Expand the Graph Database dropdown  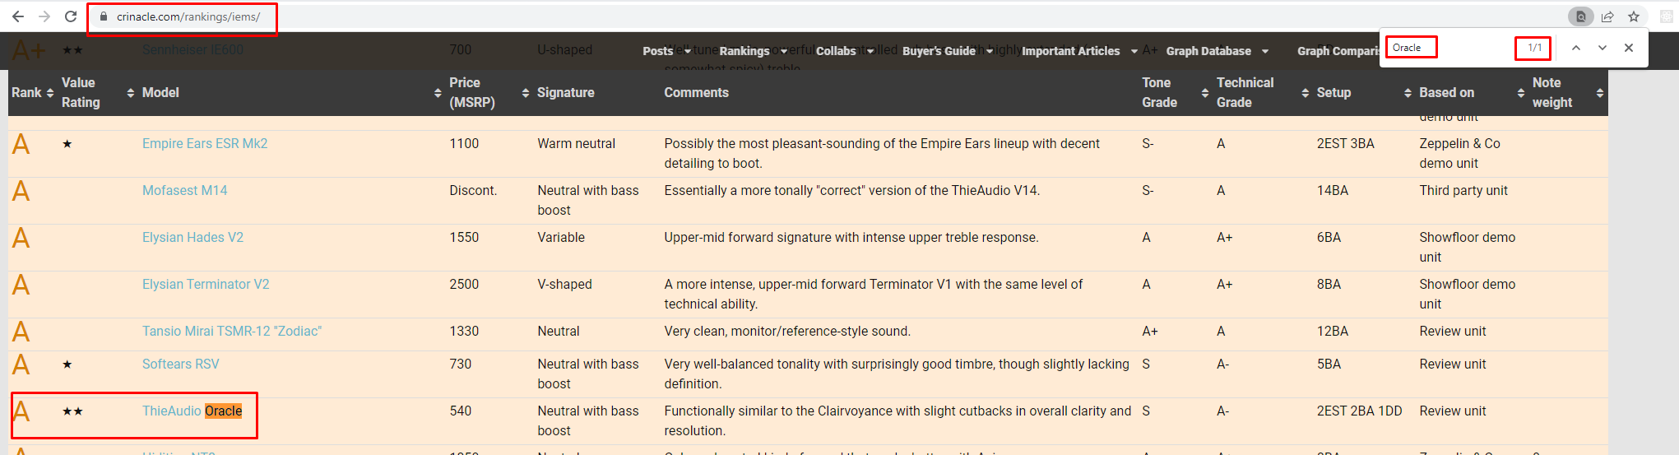tap(1217, 51)
